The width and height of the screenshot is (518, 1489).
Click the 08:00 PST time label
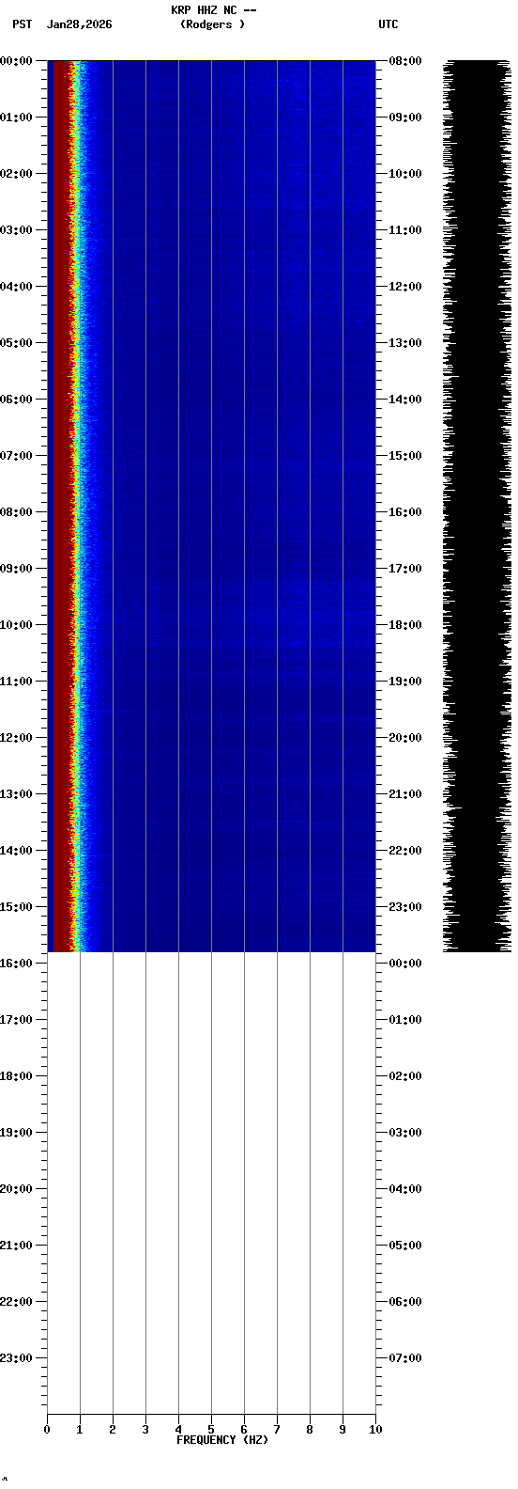click(x=16, y=512)
